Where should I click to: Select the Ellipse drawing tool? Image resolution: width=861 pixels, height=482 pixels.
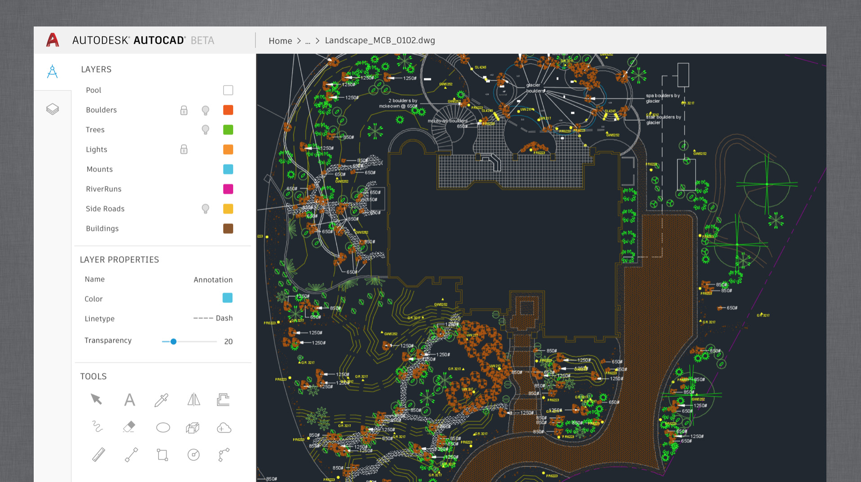click(163, 427)
